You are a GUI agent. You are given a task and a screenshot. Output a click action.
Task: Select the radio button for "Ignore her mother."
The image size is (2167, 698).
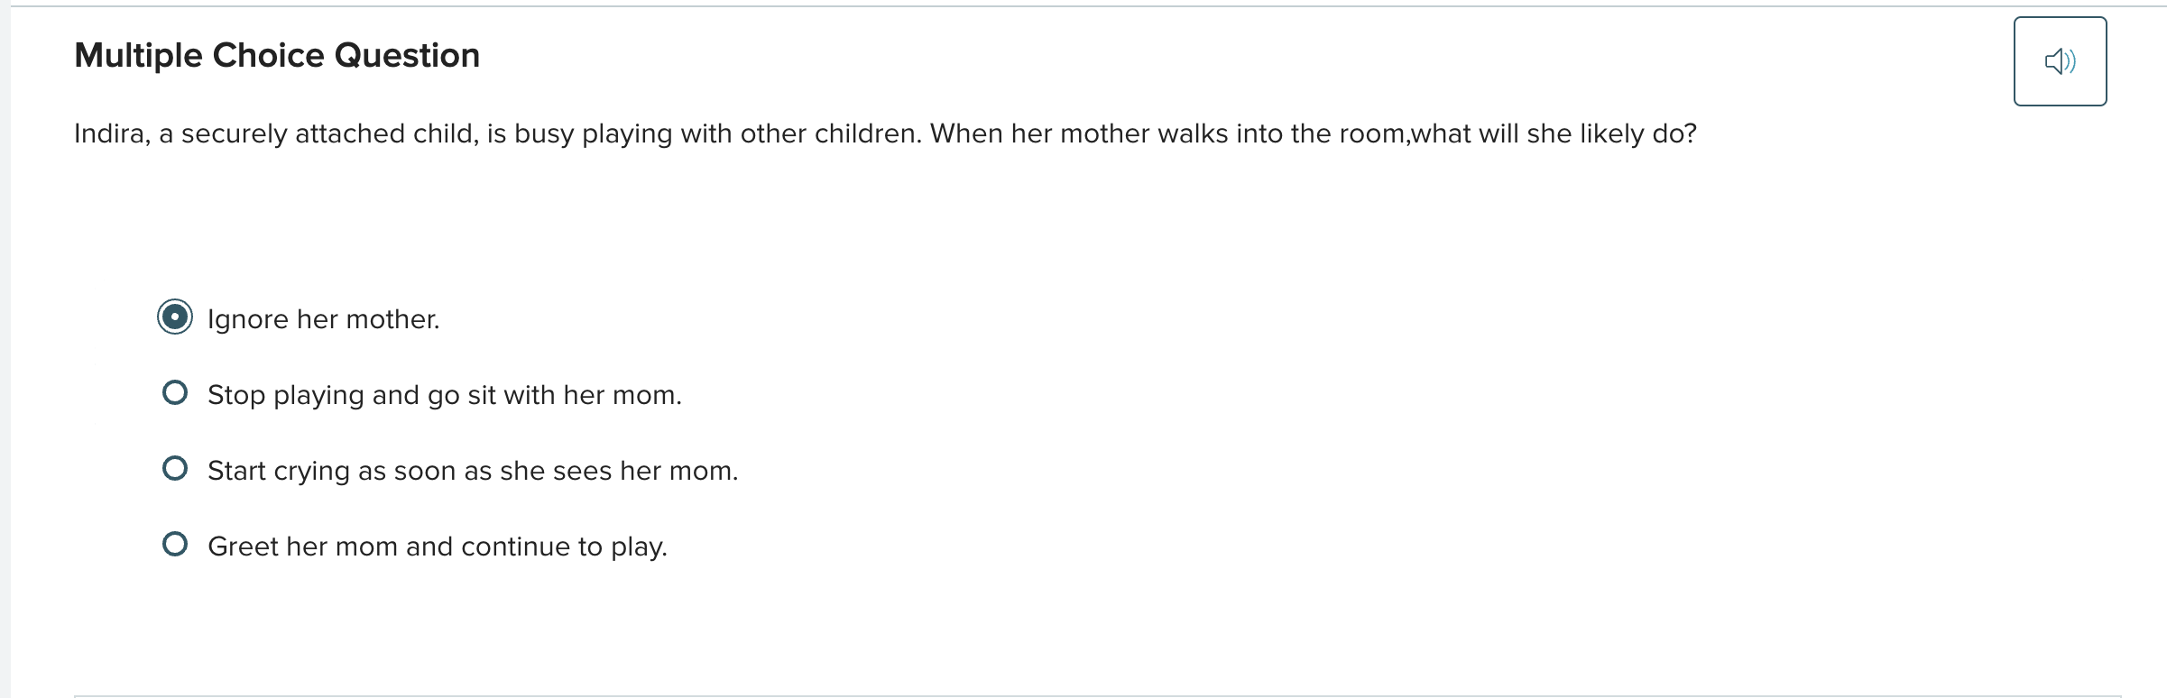175,317
